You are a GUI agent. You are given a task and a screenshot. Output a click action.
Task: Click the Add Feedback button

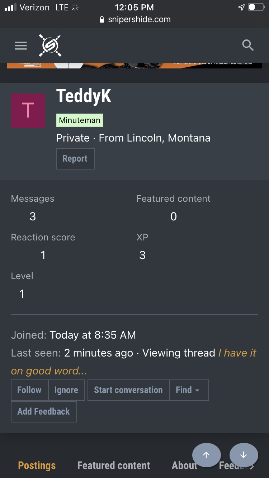tap(44, 411)
